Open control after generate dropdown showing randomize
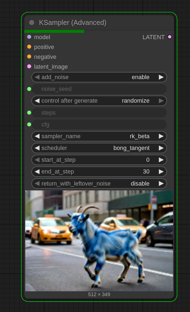 click(99, 101)
